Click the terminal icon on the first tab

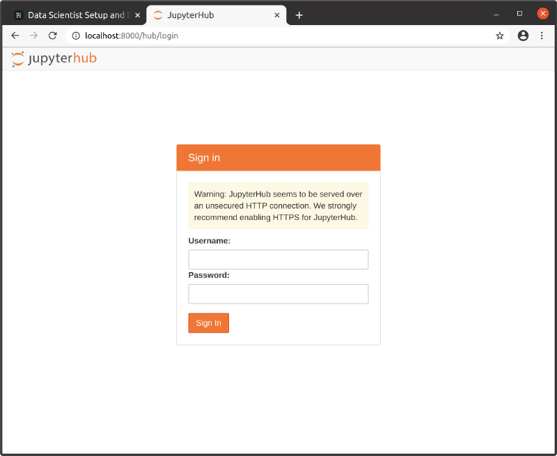coord(17,14)
